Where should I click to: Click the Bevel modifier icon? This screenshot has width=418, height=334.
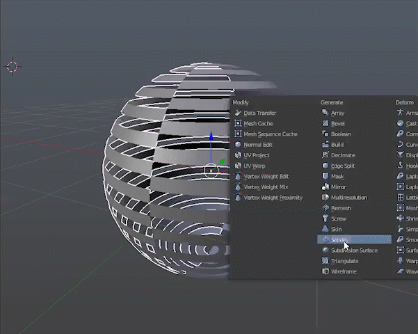[x=325, y=124]
